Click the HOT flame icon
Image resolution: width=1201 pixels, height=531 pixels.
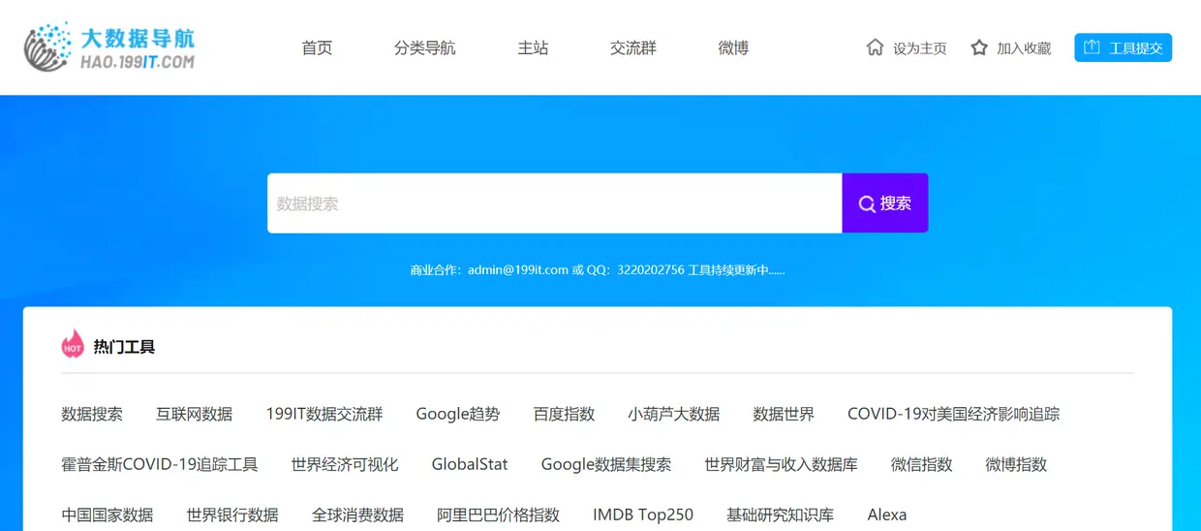(73, 344)
